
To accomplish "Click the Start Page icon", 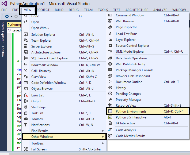I will (26, 107).
